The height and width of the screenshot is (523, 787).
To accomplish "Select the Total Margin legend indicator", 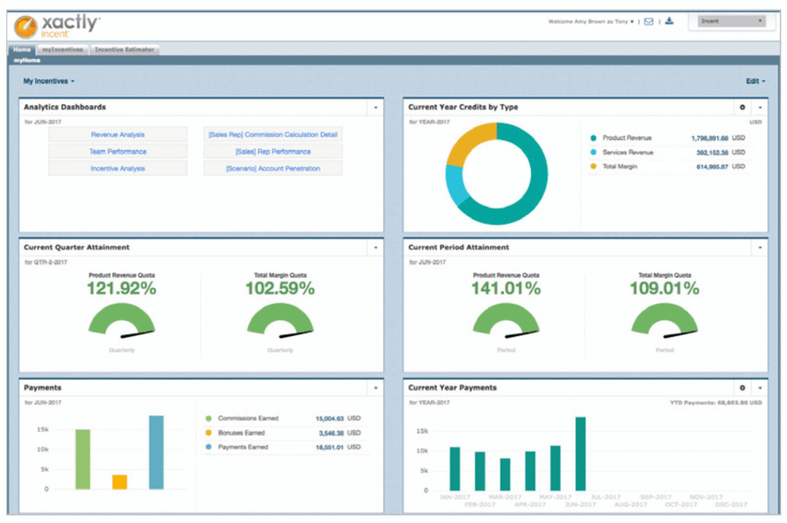I will [x=593, y=166].
